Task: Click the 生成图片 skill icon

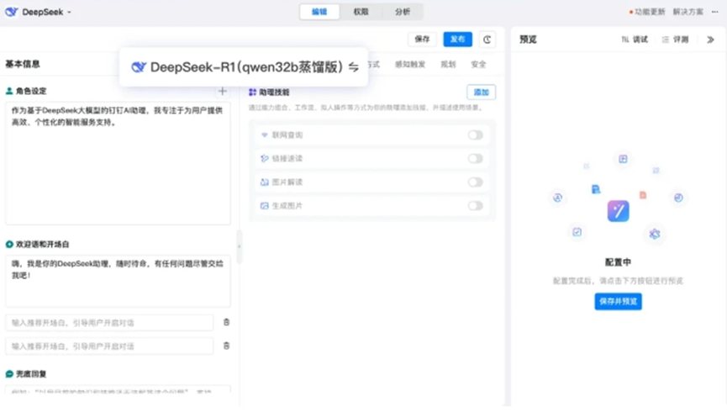Action: (x=264, y=205)
